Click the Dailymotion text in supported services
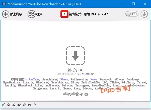 (x=80, y=79)
